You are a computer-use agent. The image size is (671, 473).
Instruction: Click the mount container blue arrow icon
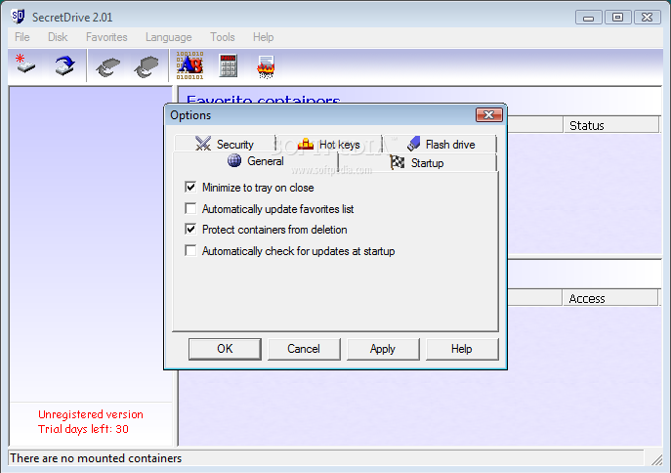(x=64, y=66)
